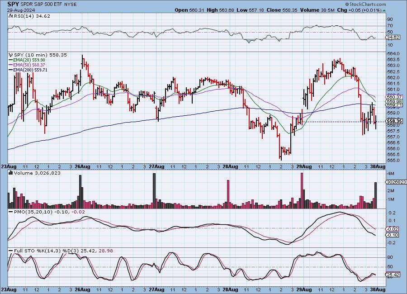Click the RSI(14) legend icon

(x=11, y=16)
